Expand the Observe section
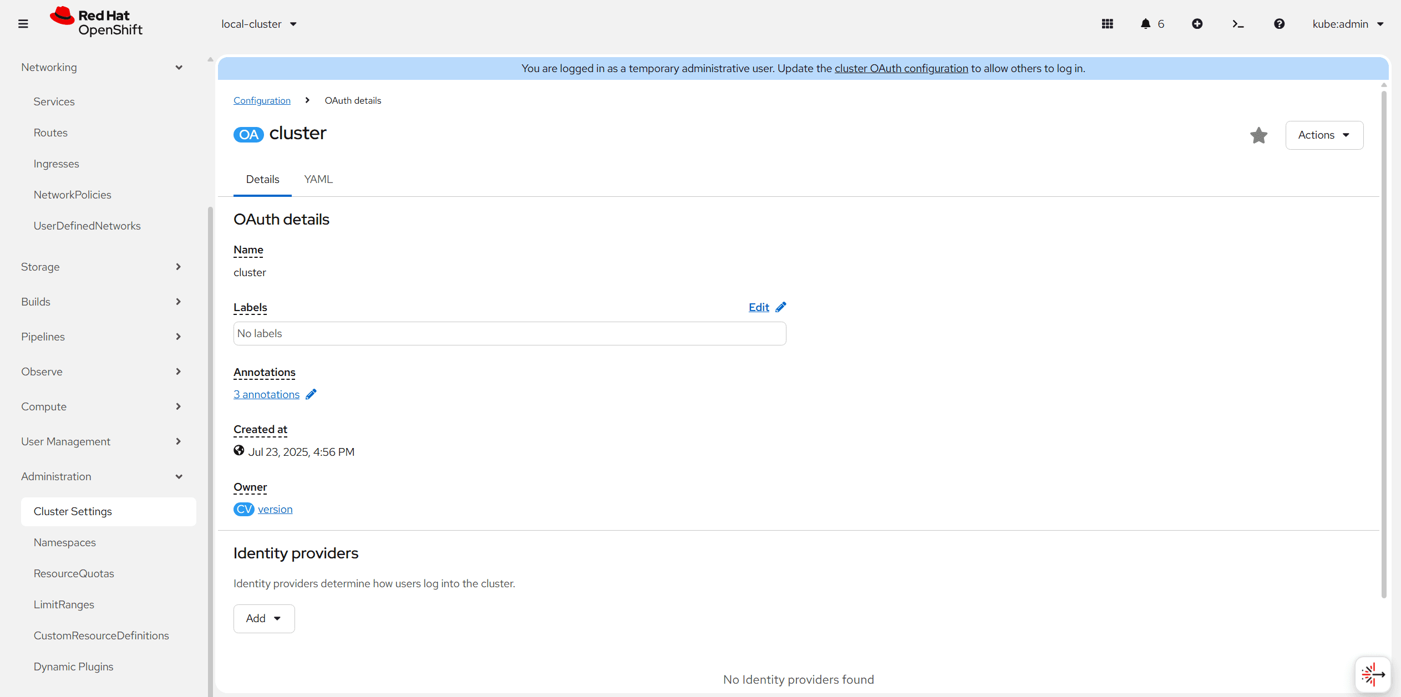Viewport: 1401px width, 697px height. point(102,372)
